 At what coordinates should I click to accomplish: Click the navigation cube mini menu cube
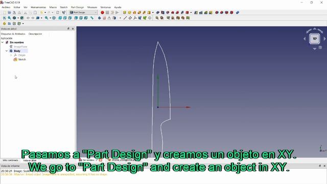click(x=320, y=48)
